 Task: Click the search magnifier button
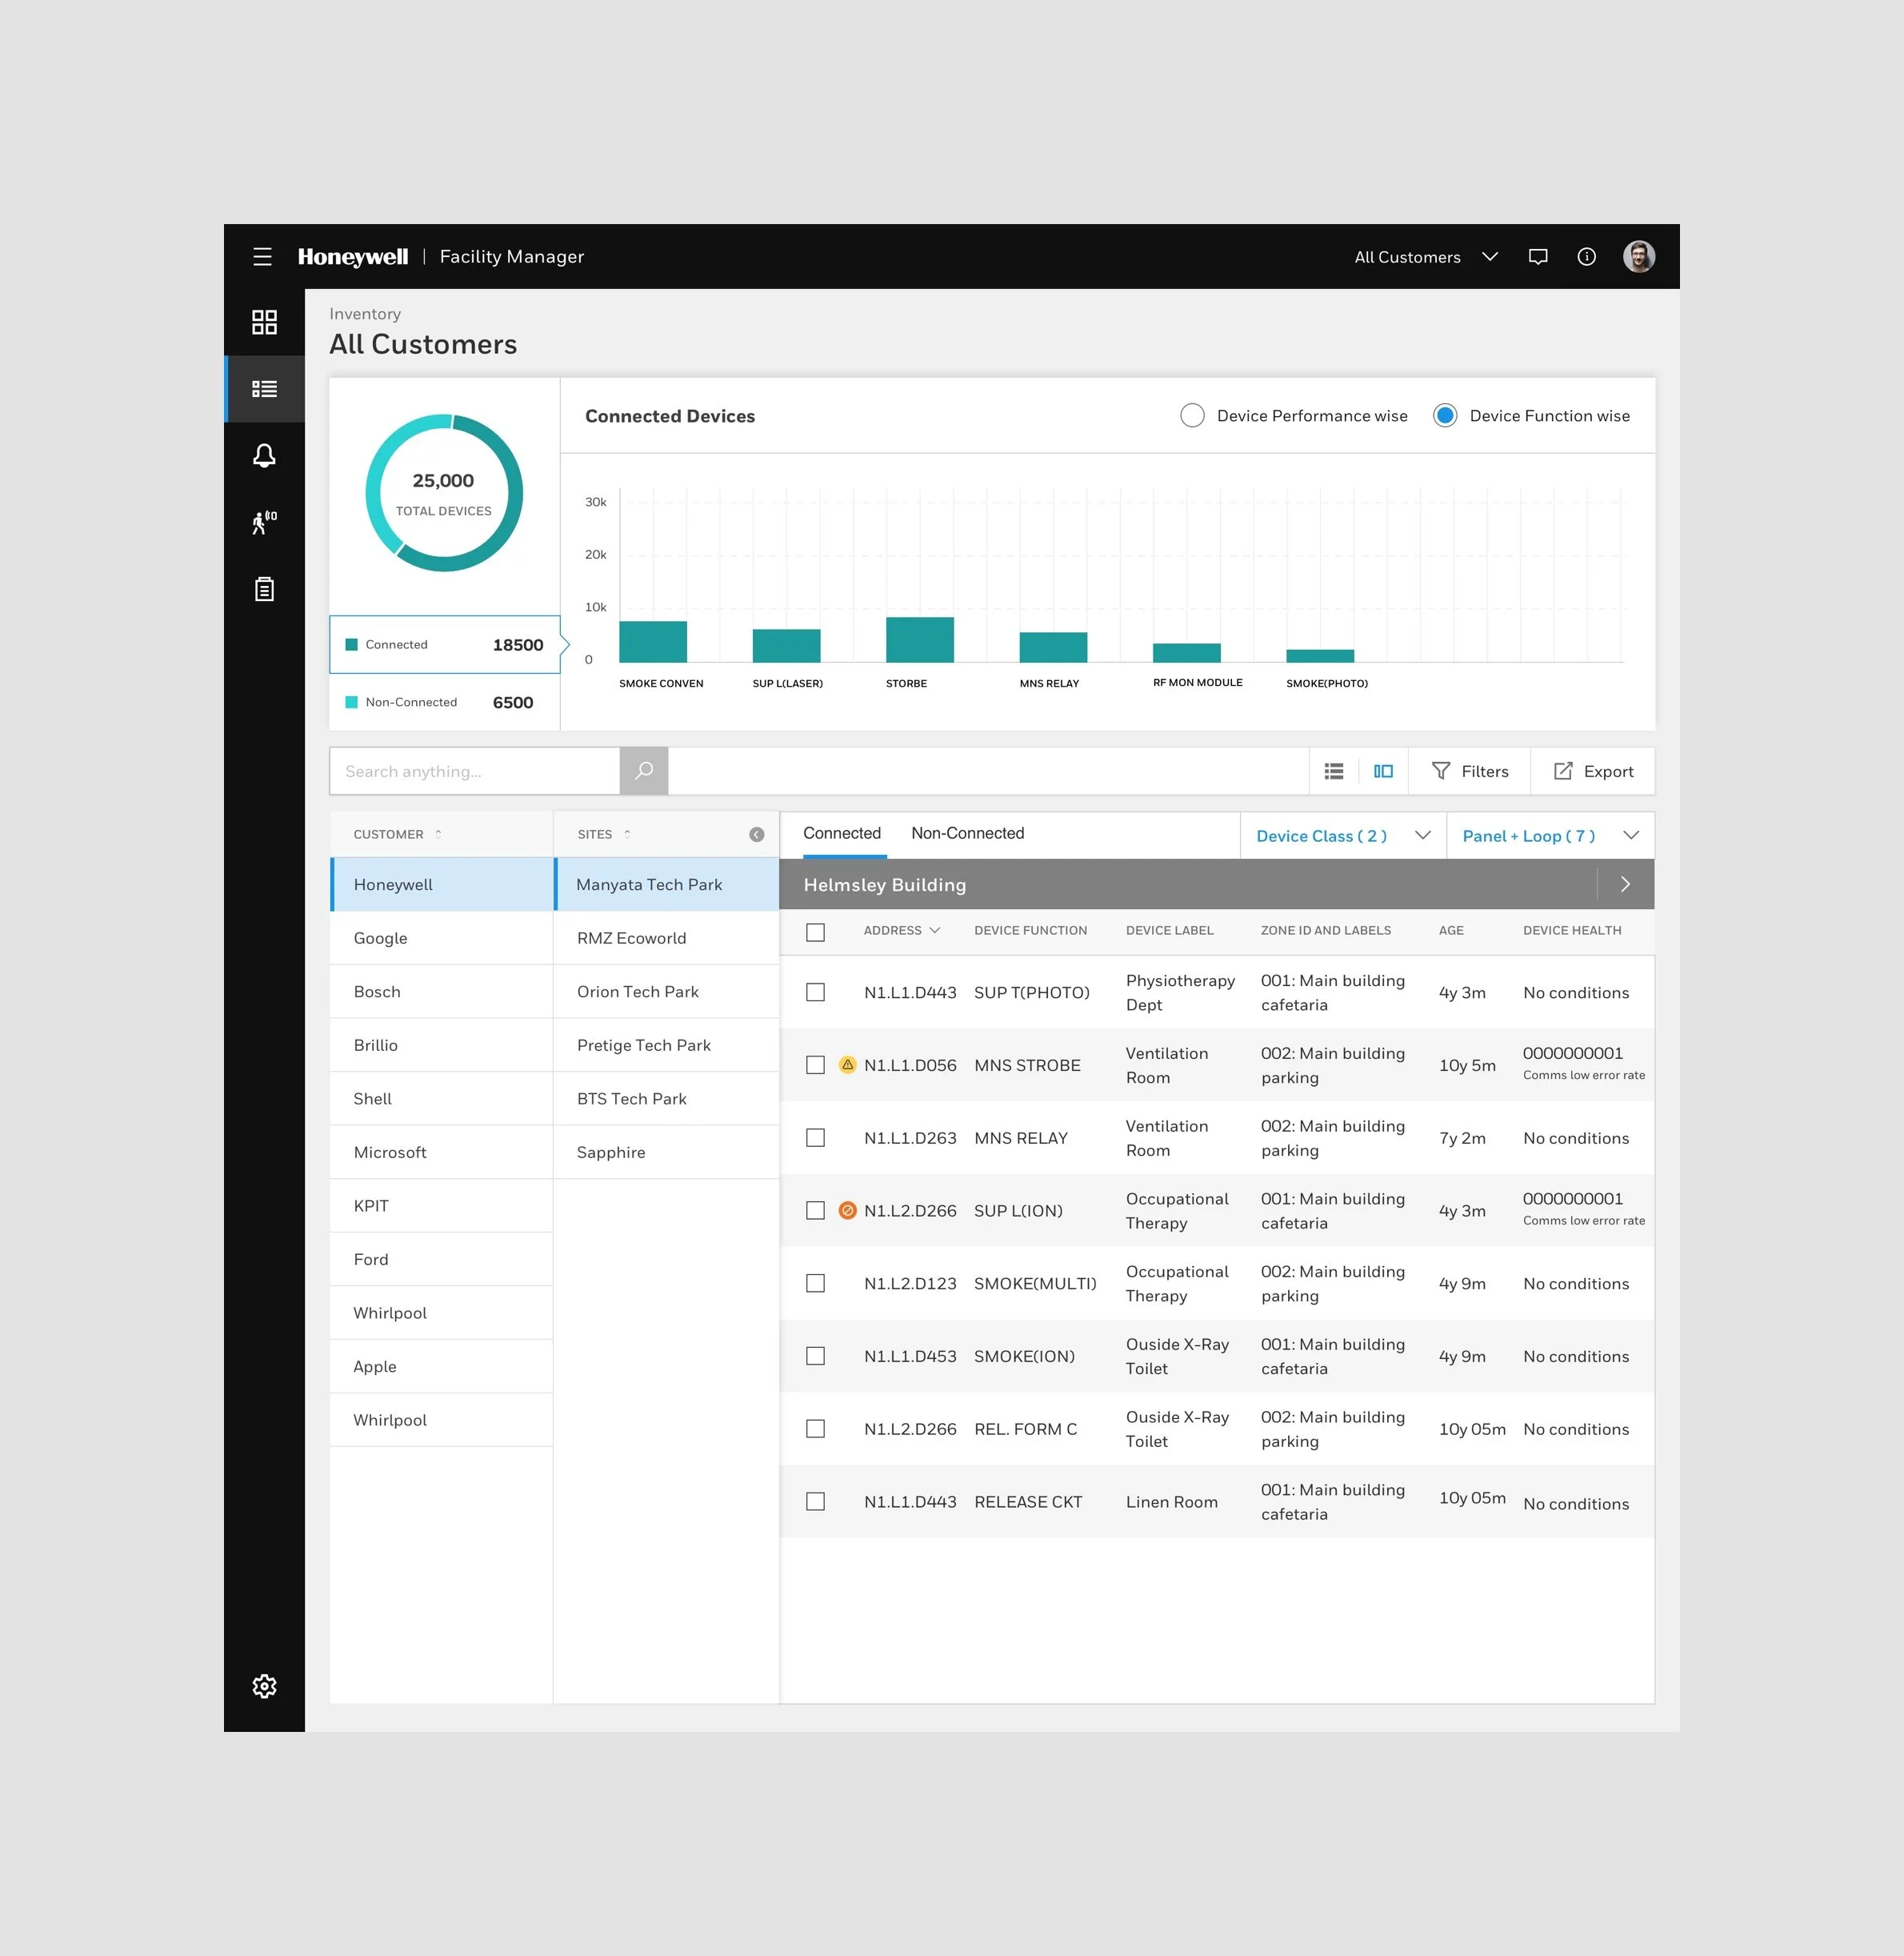644,772
